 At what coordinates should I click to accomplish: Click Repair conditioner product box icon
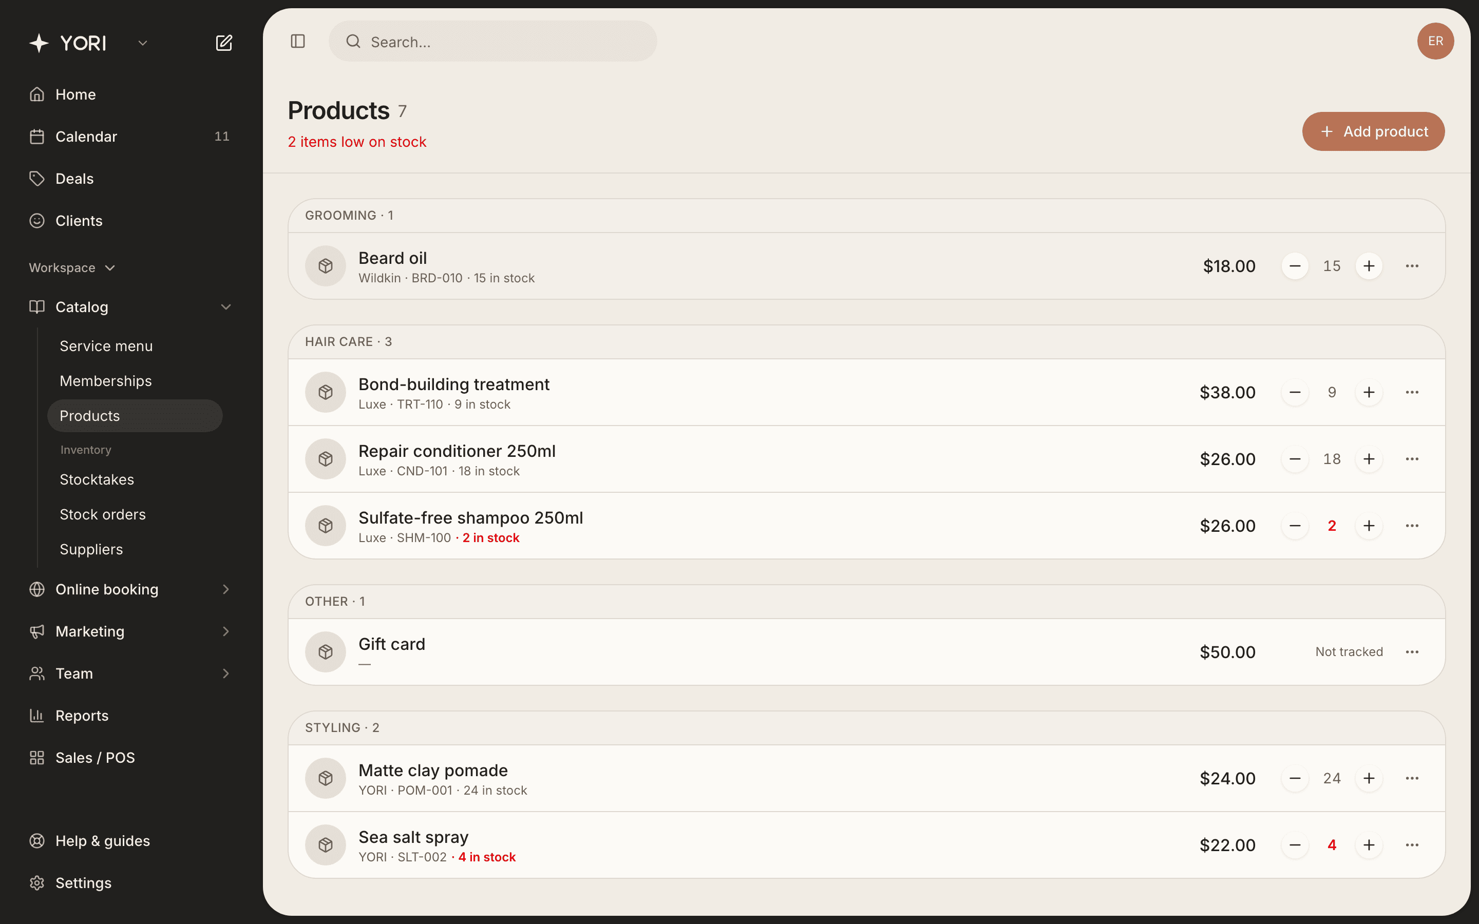pyautogui.click(x=326, y=459)
